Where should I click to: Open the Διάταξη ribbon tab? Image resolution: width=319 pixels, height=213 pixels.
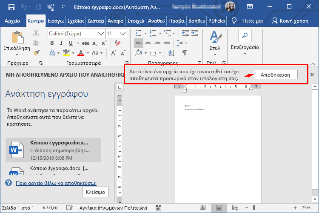pos(96,21)
